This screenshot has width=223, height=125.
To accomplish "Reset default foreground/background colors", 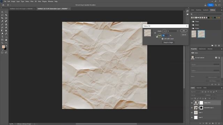I will click(2, 50).
